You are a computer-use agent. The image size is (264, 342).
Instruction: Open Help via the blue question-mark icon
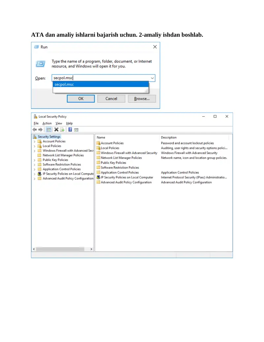[70, 130]
